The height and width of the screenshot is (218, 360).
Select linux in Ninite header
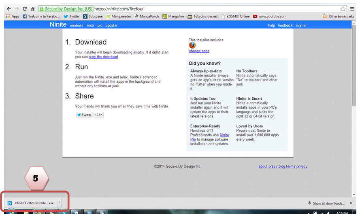tap(90, 25)
